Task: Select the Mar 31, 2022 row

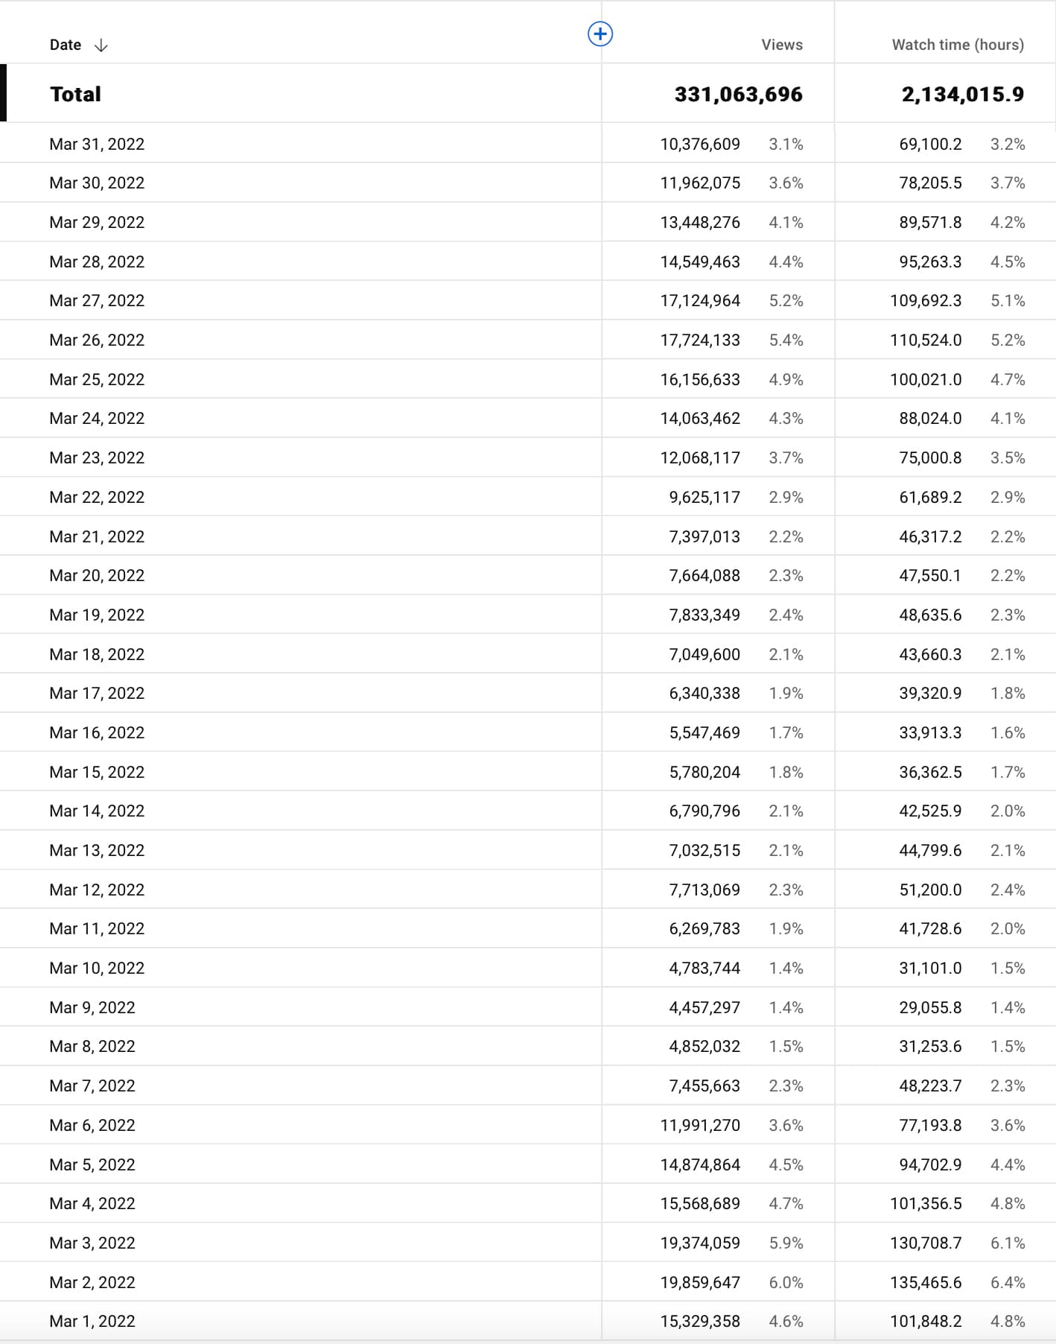Action: (x=97, y=144)
